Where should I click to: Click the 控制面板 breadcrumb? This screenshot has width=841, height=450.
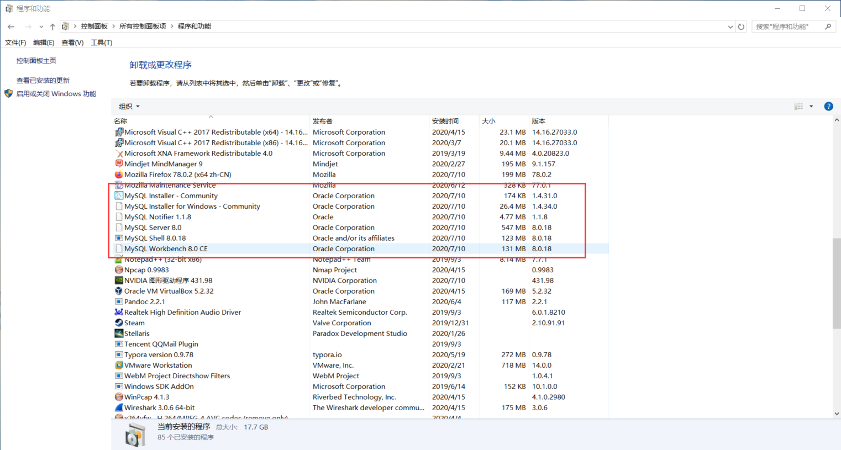[94, 27]
